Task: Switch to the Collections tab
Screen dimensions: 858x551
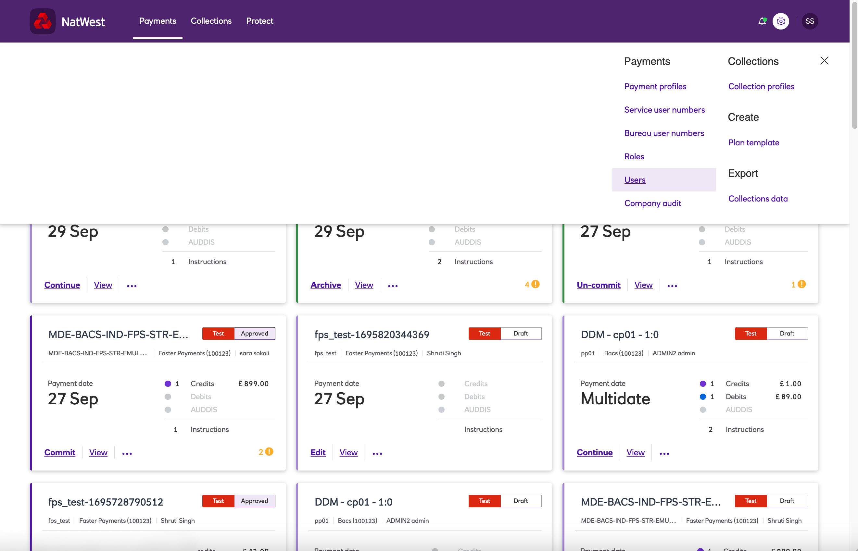Action: pos(211,21)
